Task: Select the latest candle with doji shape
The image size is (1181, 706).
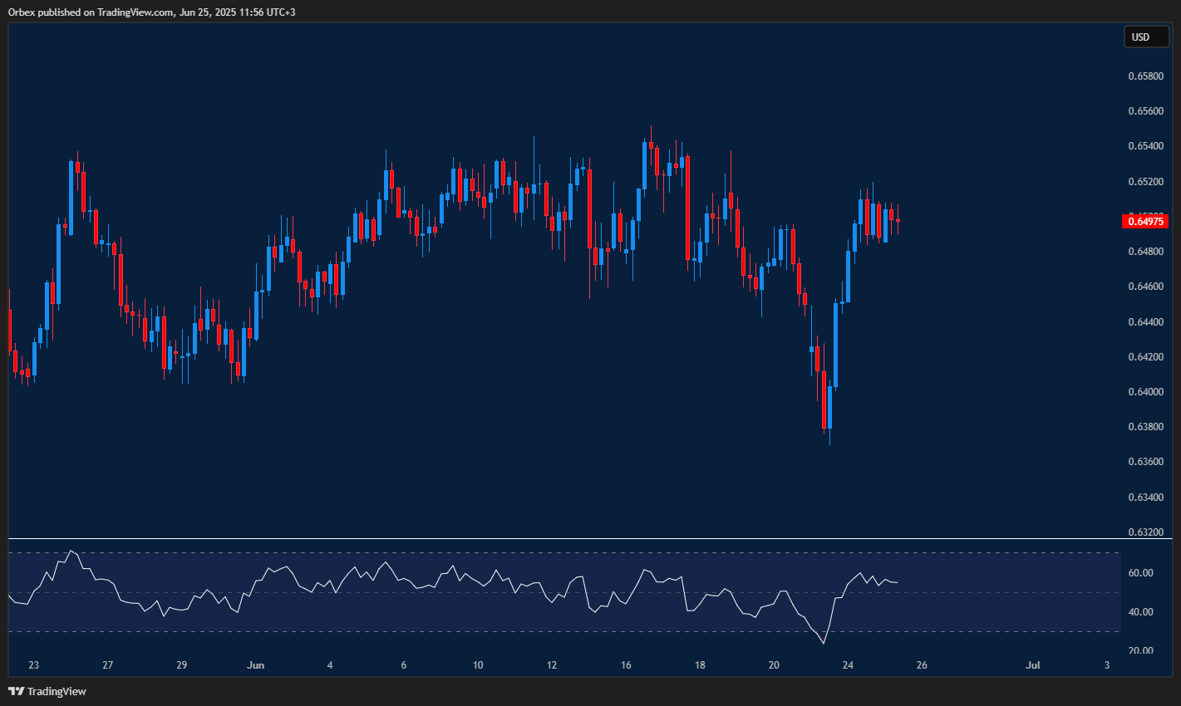Action: click(x=898, y=222)
